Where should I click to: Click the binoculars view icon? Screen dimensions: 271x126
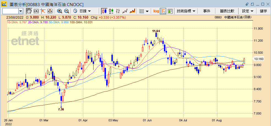[x=36, y=11]
